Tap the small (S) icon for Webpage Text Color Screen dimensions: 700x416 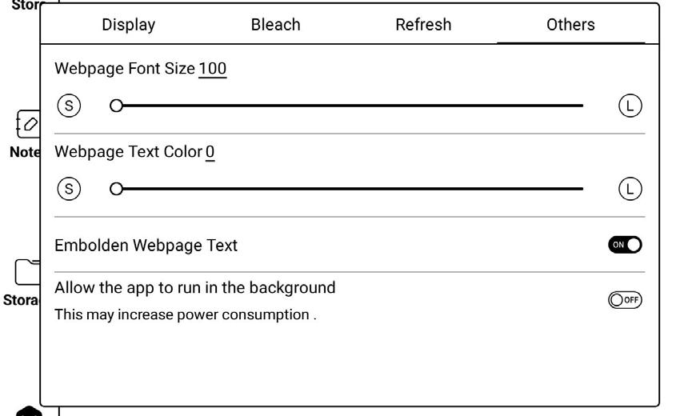coord(70,189)
